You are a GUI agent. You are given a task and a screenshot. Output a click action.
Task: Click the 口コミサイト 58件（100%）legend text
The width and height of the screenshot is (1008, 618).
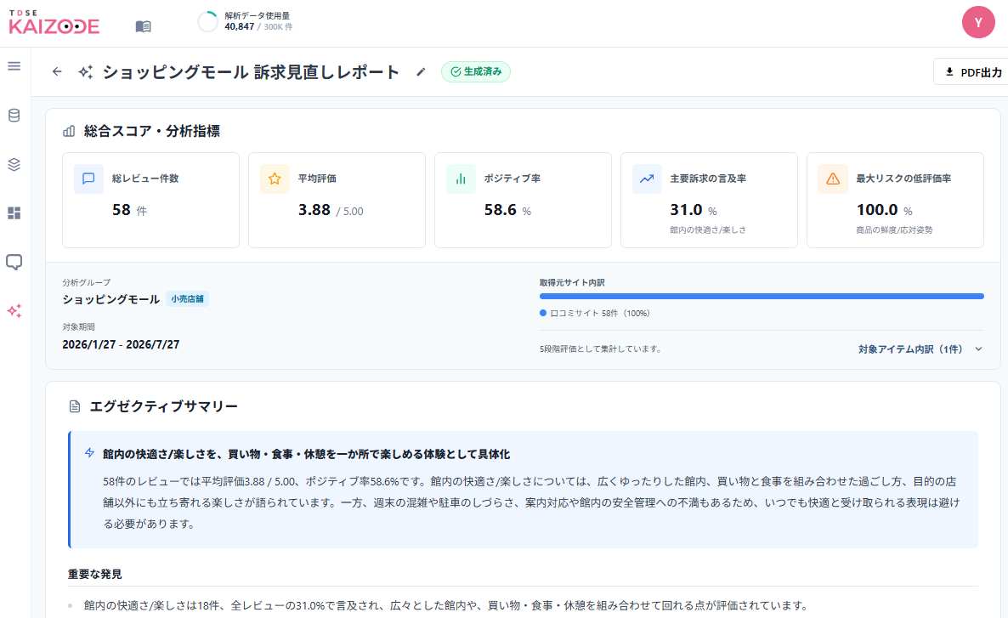600,313
